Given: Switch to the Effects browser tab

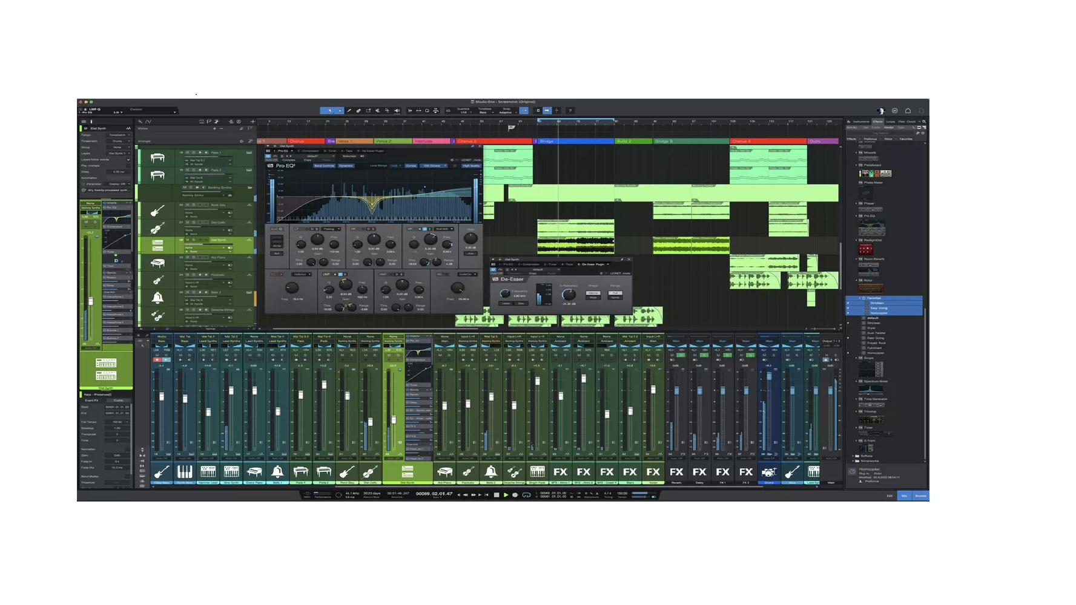Looking at the screenshot, I should coord(878,122).
